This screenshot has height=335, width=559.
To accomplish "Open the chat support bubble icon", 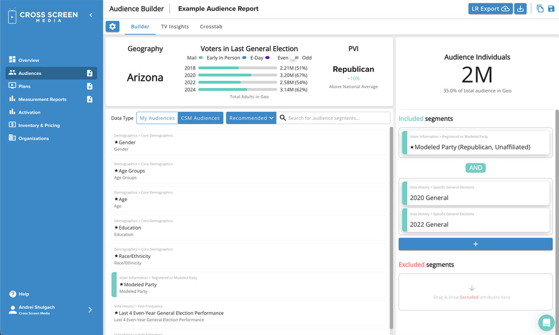I will [545, 322].
